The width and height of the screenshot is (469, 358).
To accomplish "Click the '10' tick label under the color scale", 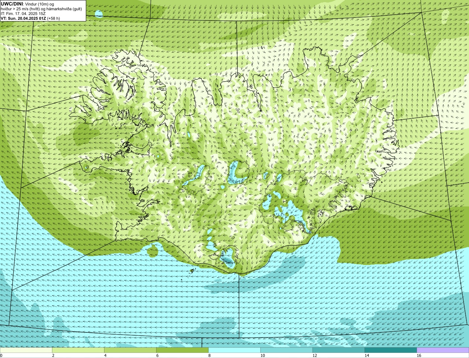I will pyautogui.click(x=262, y=355).
